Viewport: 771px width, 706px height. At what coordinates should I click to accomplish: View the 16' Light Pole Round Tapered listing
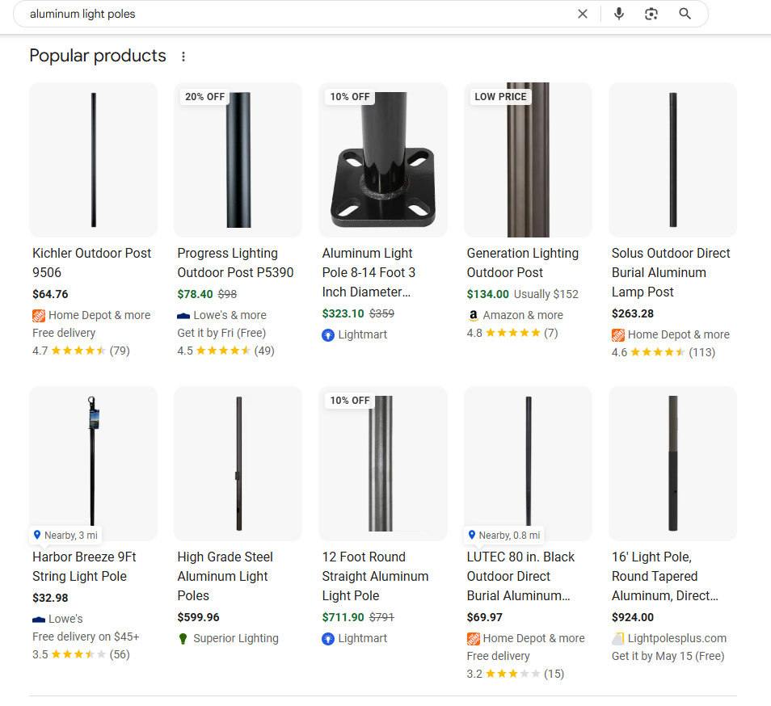click(664, 576)
